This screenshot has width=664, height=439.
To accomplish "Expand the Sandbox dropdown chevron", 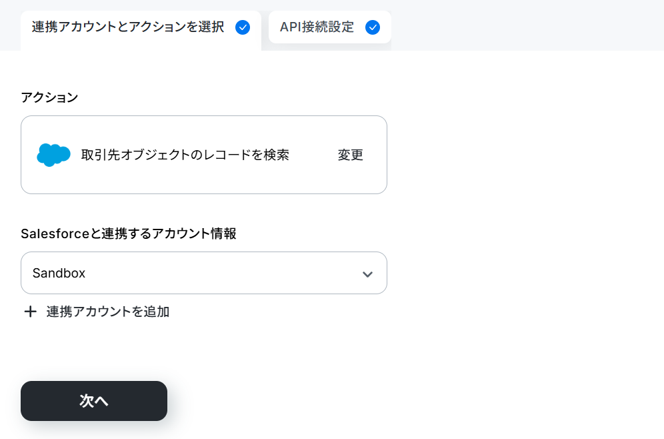I will pyautogui.click(x=367, y=274).
